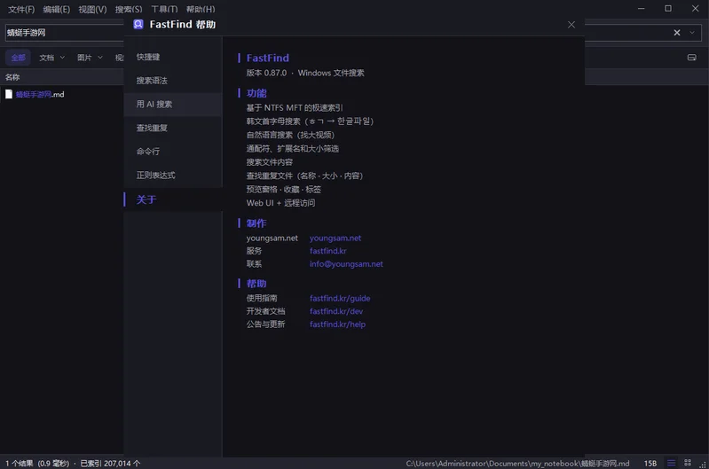Go to the 用 AI 搜索 help section
This screenshot has height=469, width=709.
click(x=173, y=105)
